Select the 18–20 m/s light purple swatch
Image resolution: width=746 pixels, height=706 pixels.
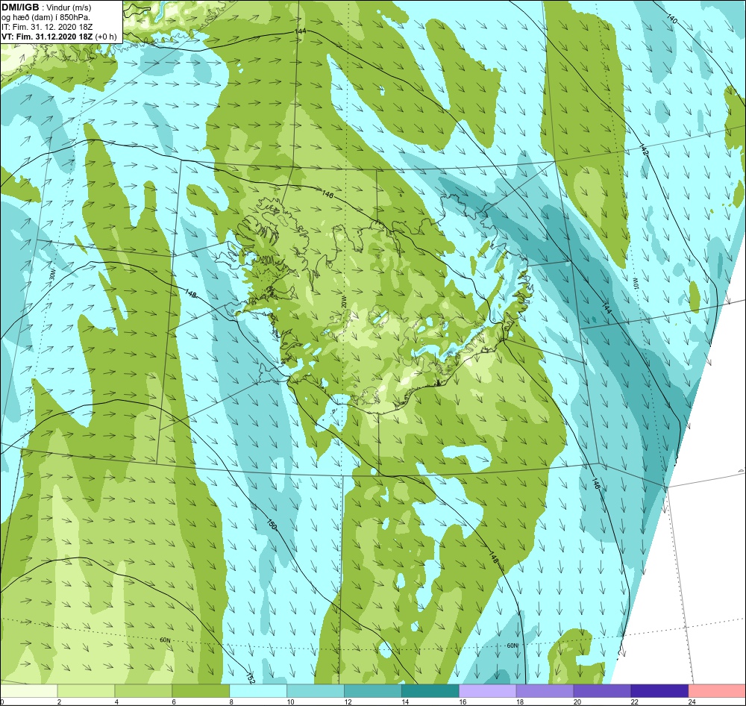(x=545, y=690)
